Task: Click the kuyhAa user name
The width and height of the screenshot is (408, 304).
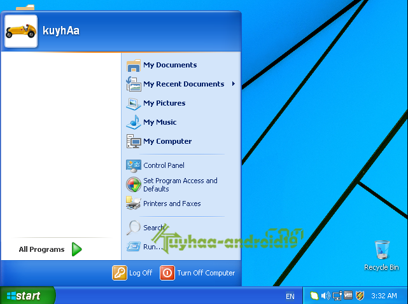Action: pos(61,31)
